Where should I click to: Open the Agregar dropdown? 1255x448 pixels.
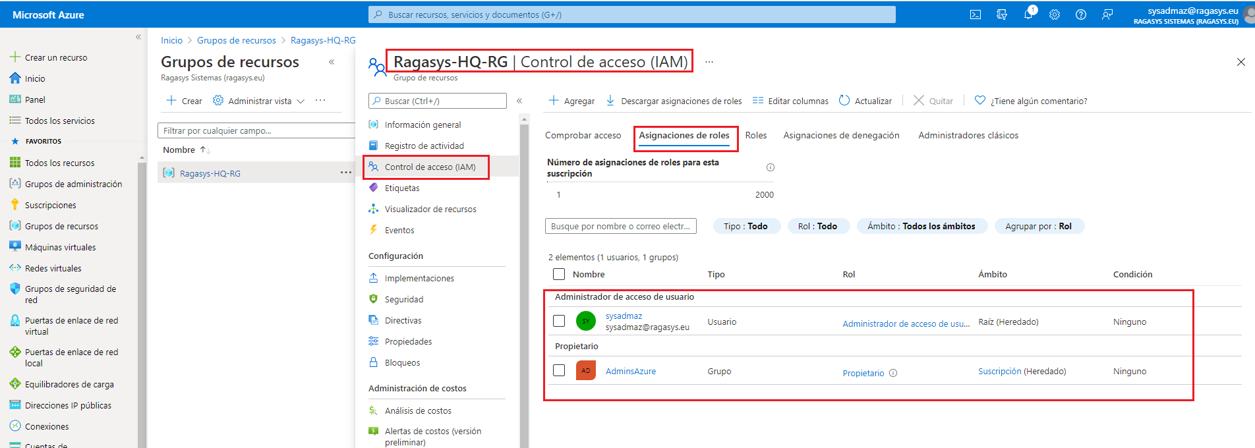[571, 101]
